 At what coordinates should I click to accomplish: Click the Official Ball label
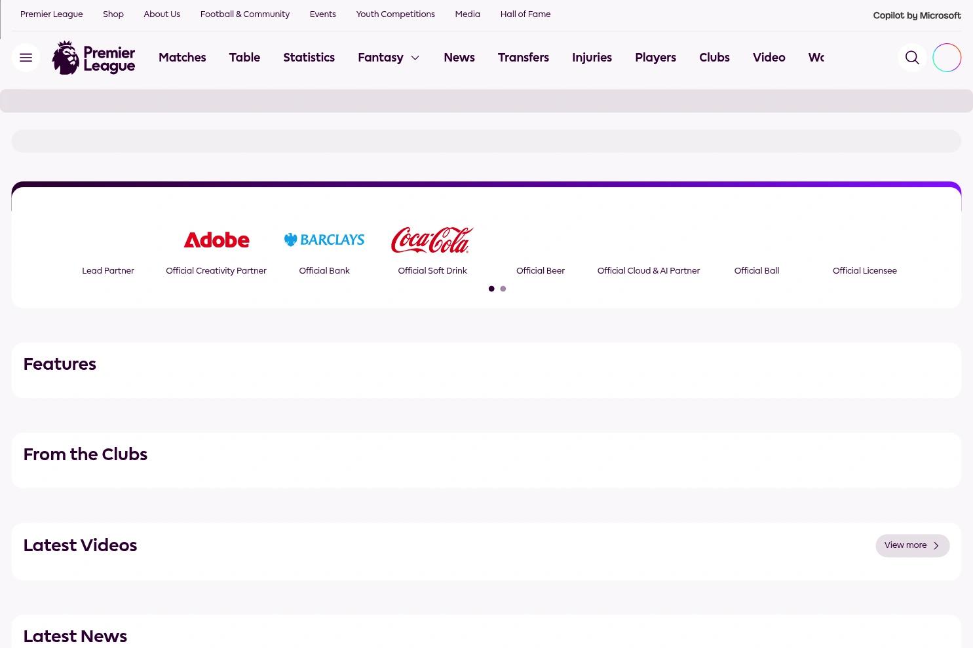[x=757, y=271]
